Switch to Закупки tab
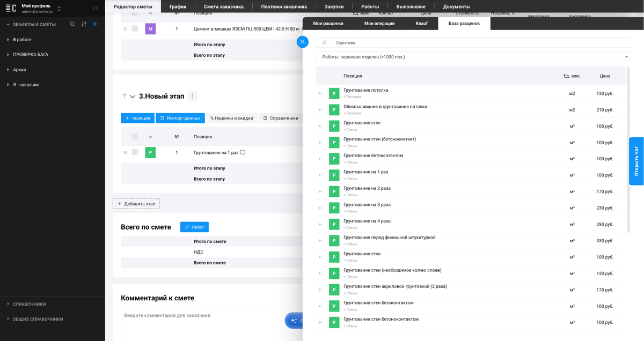644x341 pixels. point(334,6)
